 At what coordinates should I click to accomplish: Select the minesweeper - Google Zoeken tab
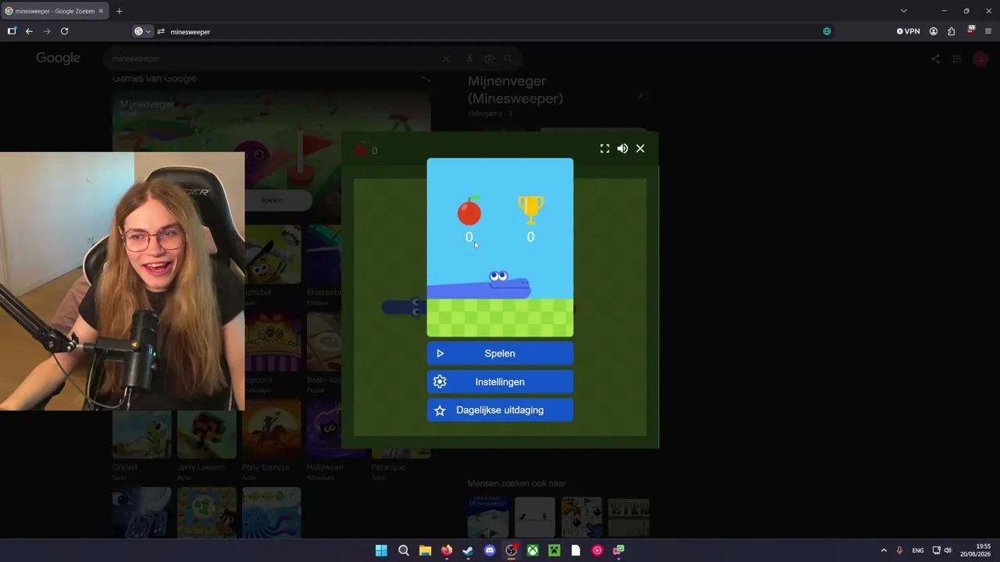tap(55, 11)
